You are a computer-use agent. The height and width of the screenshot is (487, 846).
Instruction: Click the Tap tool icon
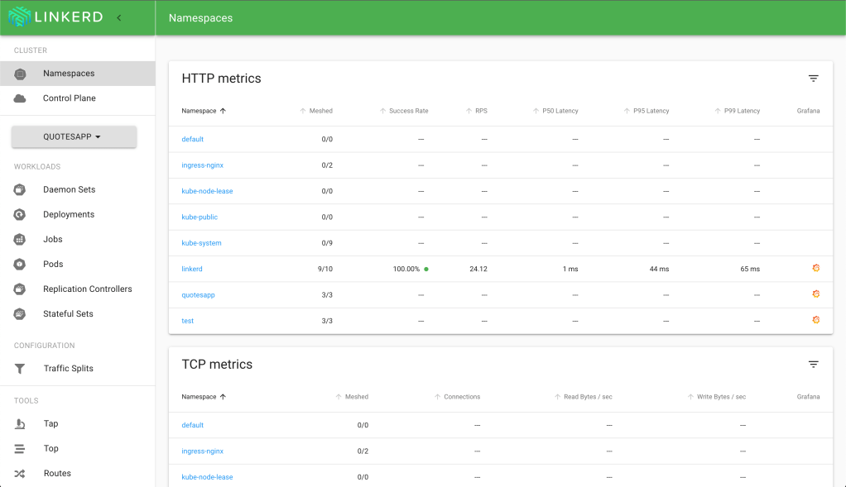click(20, 424)
